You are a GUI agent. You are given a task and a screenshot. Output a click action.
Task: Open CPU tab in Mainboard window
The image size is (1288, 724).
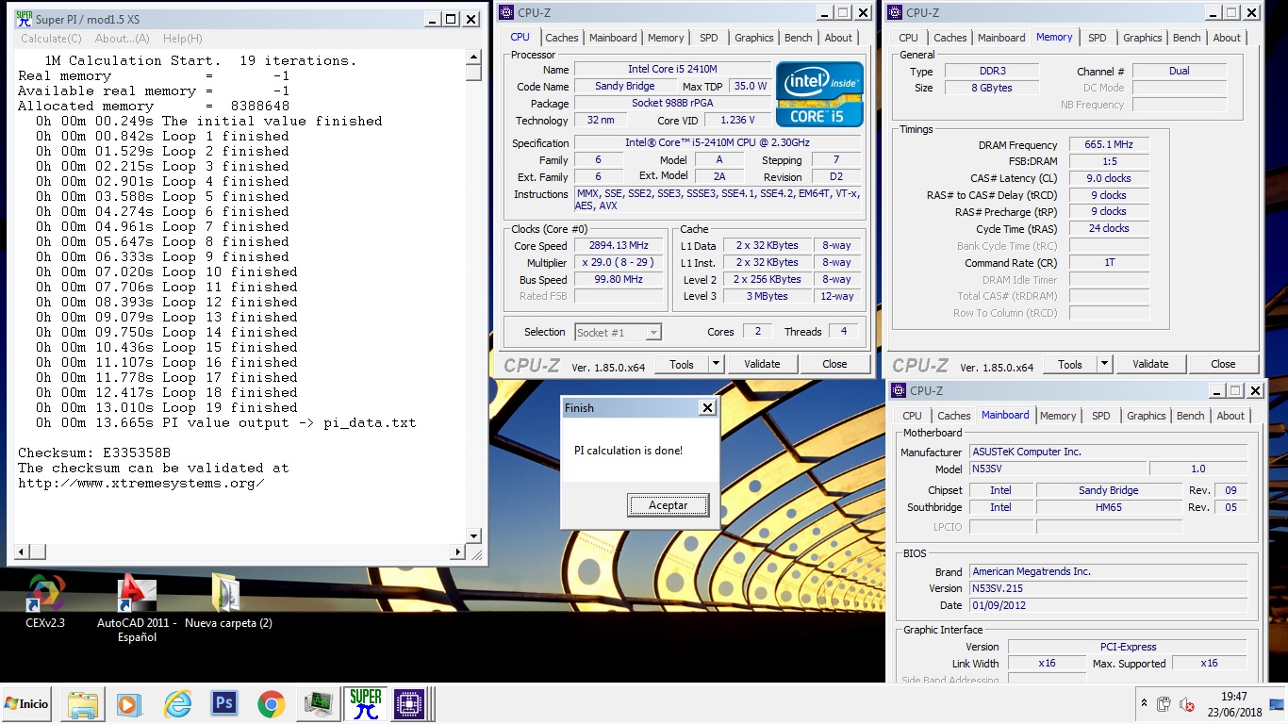point(912,416)
